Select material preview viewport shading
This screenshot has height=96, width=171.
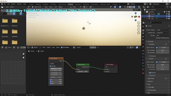point(132,7)
